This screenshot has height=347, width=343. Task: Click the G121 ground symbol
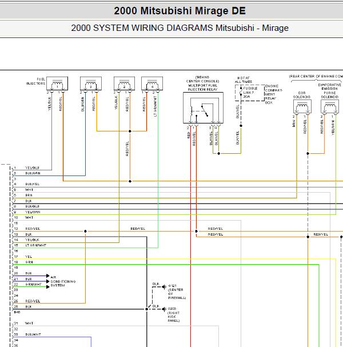tap(164, 287)
